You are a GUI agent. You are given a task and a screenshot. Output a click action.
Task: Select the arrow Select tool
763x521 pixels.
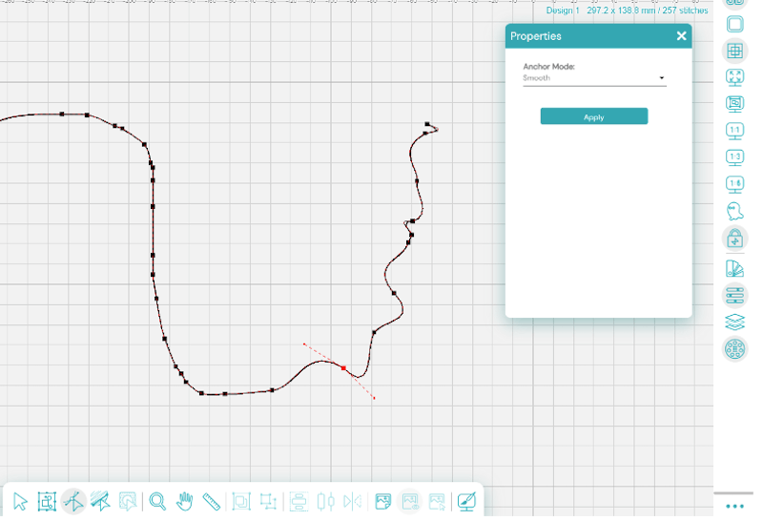point(20,502)
